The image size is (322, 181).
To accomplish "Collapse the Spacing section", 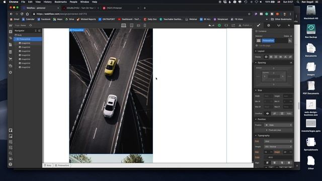I will pyautogui.click(x=262, y=62).
